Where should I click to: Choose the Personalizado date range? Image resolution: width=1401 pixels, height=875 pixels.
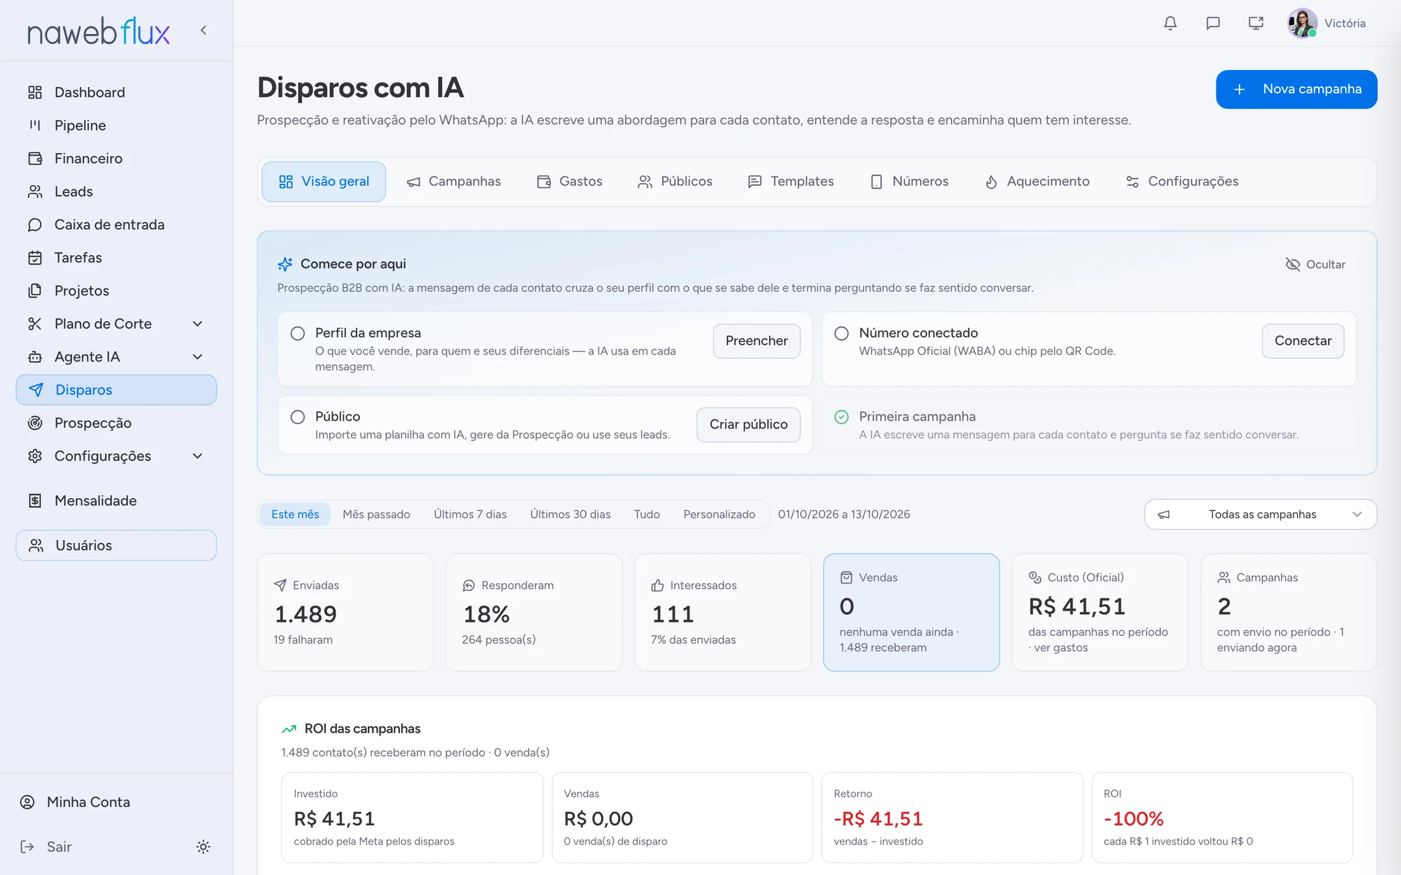(x=719, y=514)
